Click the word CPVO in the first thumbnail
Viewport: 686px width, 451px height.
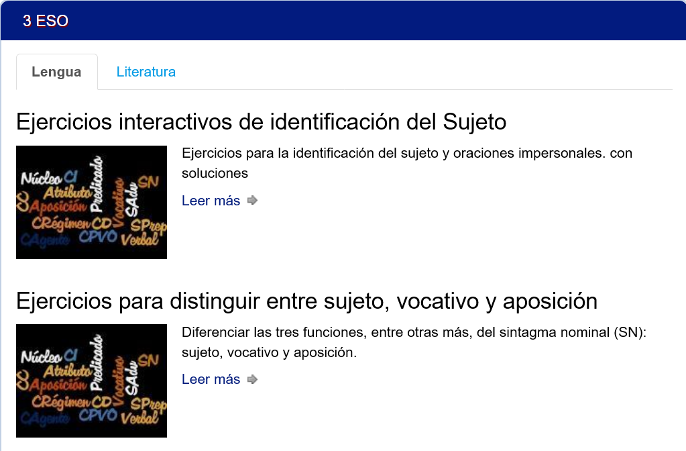pos(98,237)
